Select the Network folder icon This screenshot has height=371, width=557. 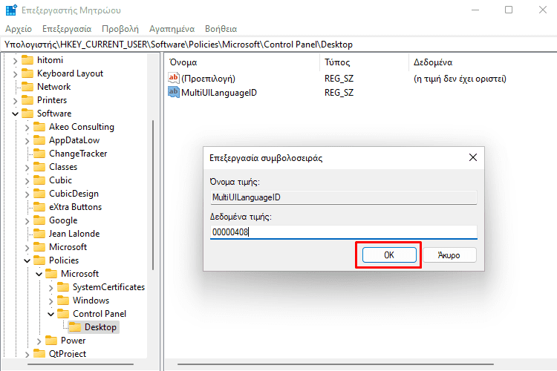coord(27,87)
